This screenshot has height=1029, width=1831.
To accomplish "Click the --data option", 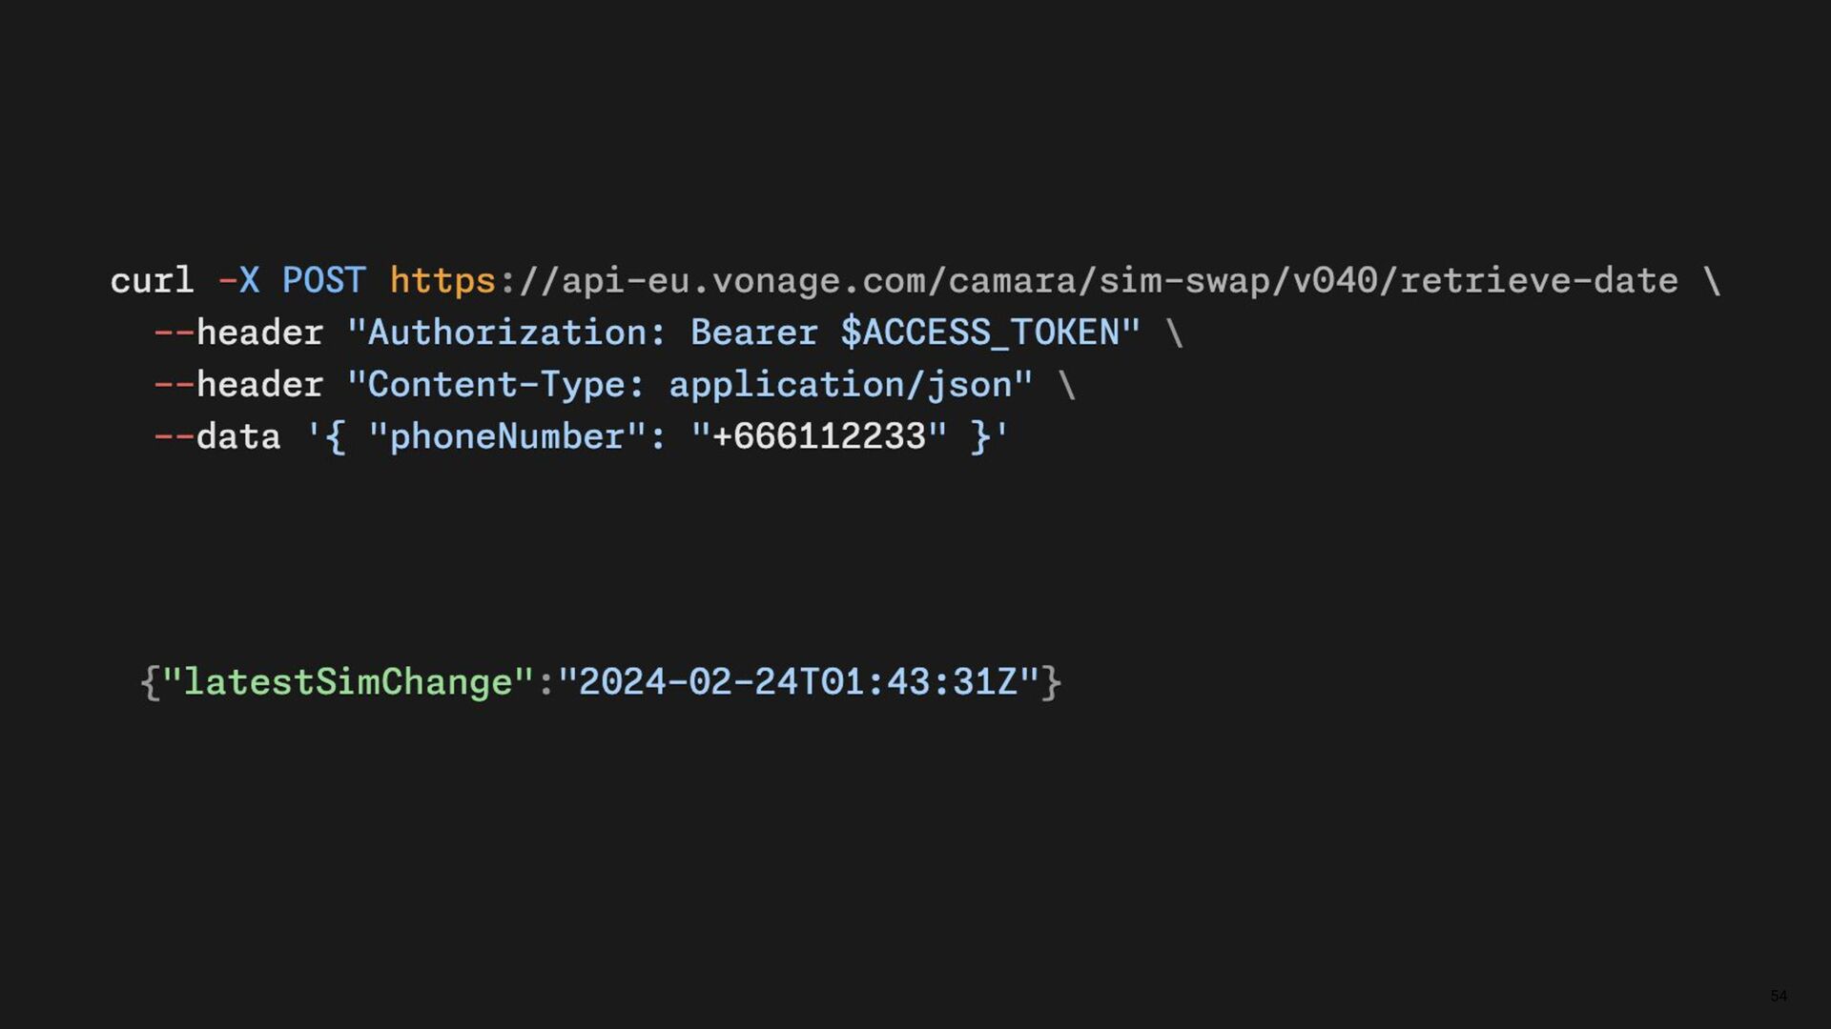I will coord(217,437).
